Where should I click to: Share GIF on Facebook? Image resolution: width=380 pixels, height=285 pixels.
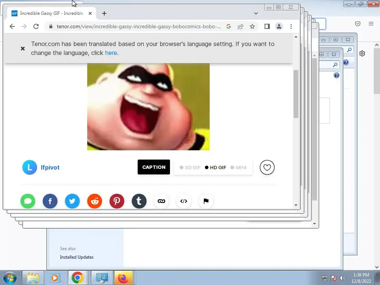click(50, 201)
